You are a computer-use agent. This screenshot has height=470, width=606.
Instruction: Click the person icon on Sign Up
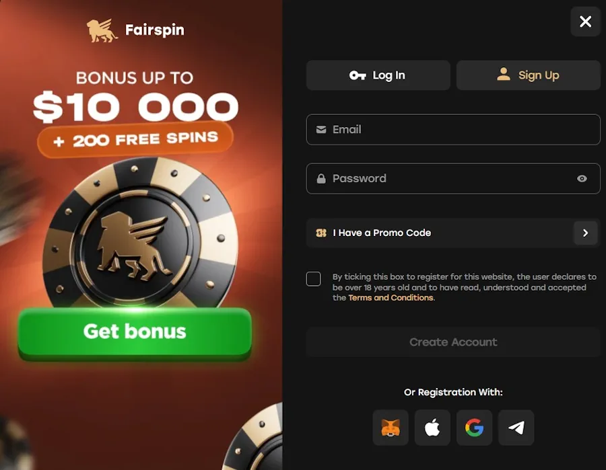(x=503, y=74)
